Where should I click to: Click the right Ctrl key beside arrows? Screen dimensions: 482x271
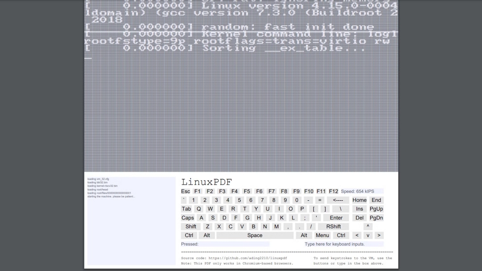tap(341, 235)
